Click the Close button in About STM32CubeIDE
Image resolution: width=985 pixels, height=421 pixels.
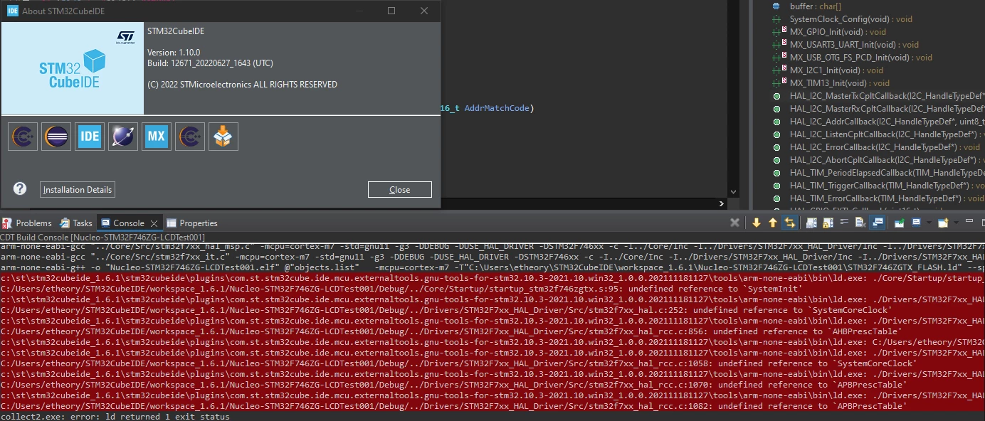tap(400, 190)
